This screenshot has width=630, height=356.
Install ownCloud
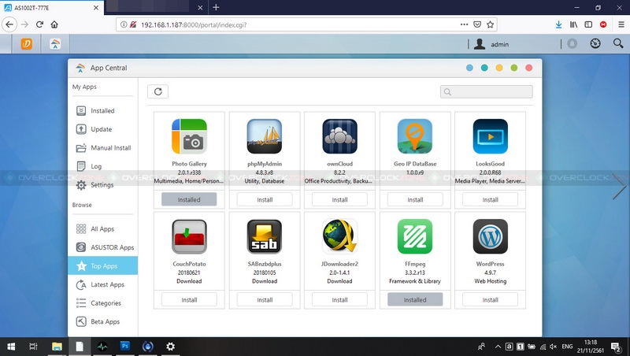[339, 199]
